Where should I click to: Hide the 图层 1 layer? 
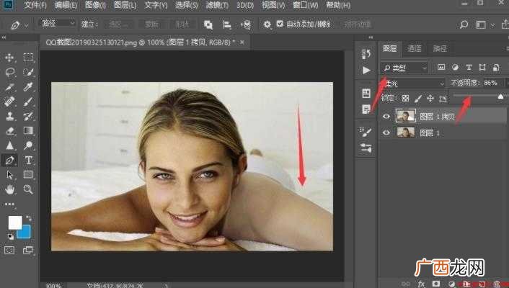point(386,132)
